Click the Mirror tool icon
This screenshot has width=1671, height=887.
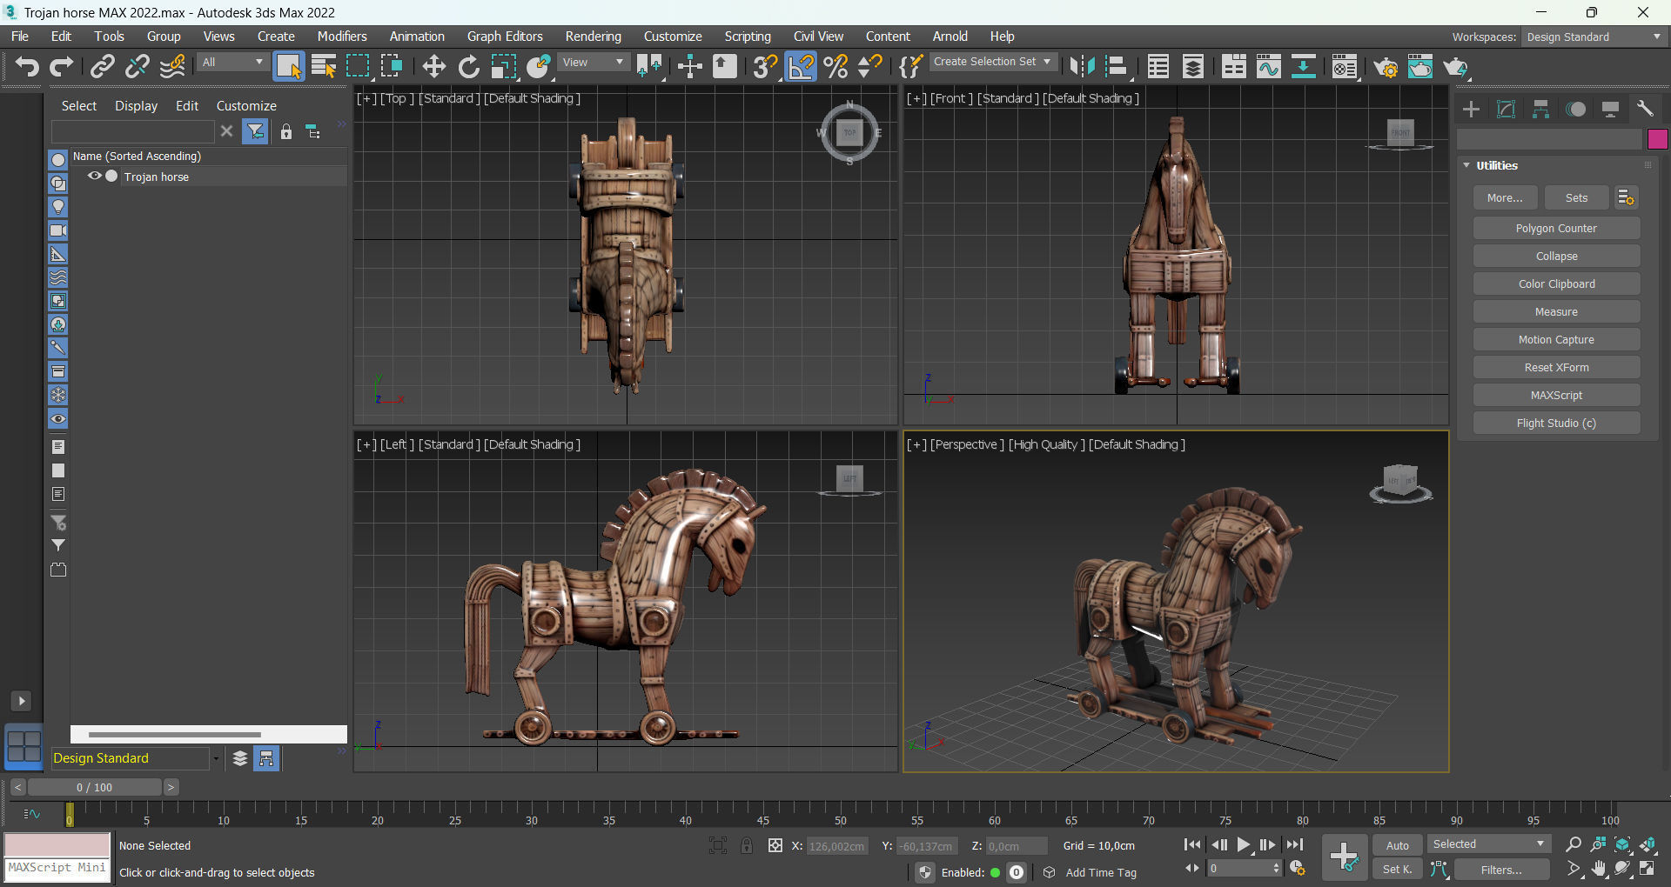pos(1082,66)
